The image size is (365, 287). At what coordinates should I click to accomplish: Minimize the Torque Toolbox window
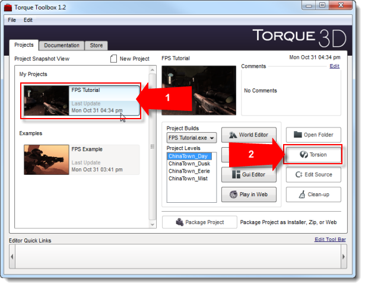tap(309, 5)
